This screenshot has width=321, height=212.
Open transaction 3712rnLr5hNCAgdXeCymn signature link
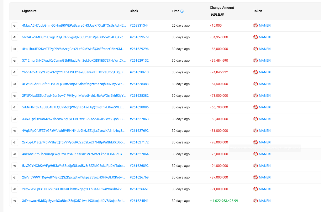(x=74, y=60)
